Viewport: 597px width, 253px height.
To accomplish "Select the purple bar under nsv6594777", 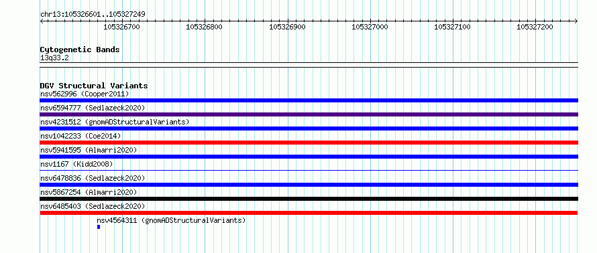I will point(309,114).
